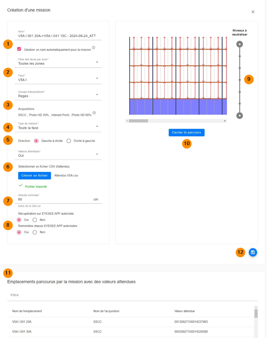The width and height of the screenshot is (267, 338).
Task: Open the 'Filtre des faces par zone' dropdown
Action: (58, 62)
